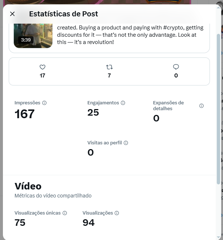Click the 167 impressions count
The image size is (223, 240).
tap(24, 114)
